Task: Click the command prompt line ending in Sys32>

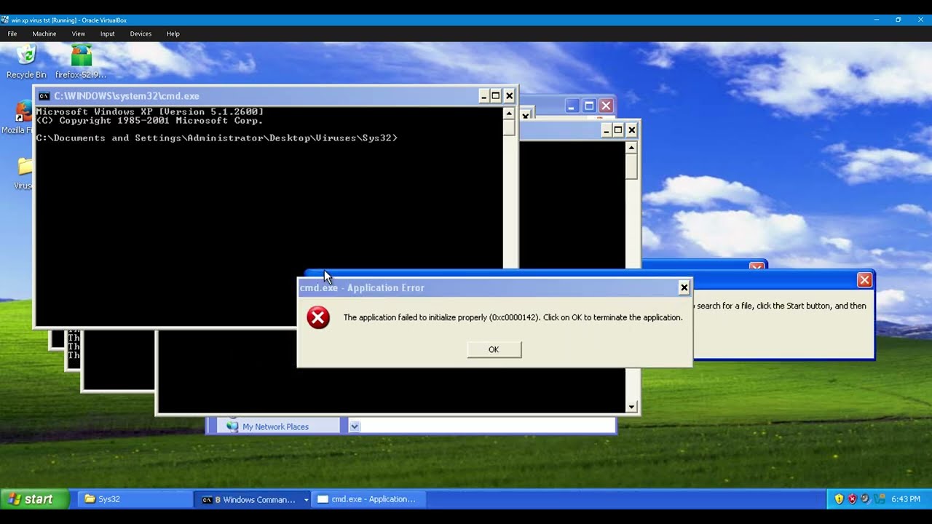Action: coord(217,138)
